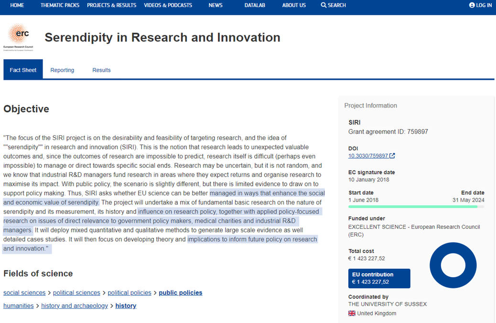Open THEMATIC PACKS in the navigation bar
496x323 pixels.
[60, 5]
